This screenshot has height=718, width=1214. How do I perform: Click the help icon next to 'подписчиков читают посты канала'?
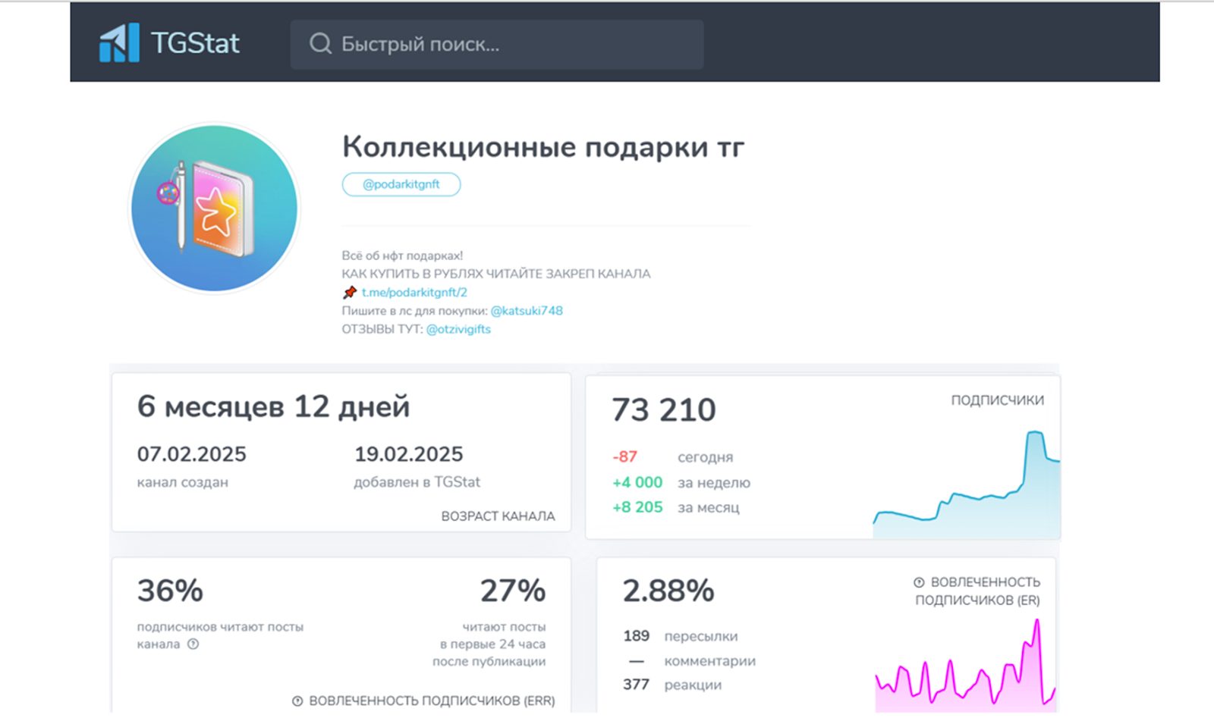(193, 644)
